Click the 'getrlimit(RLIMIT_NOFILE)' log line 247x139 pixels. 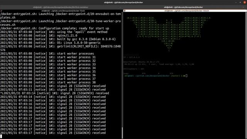pyautogui.click(x=61, y=48)
